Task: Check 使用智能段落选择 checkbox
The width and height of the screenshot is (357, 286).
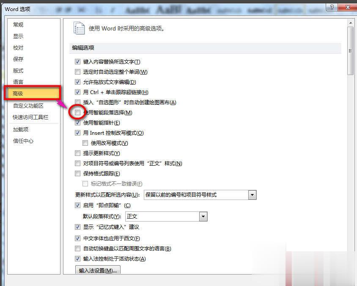Action: (78, 112)
